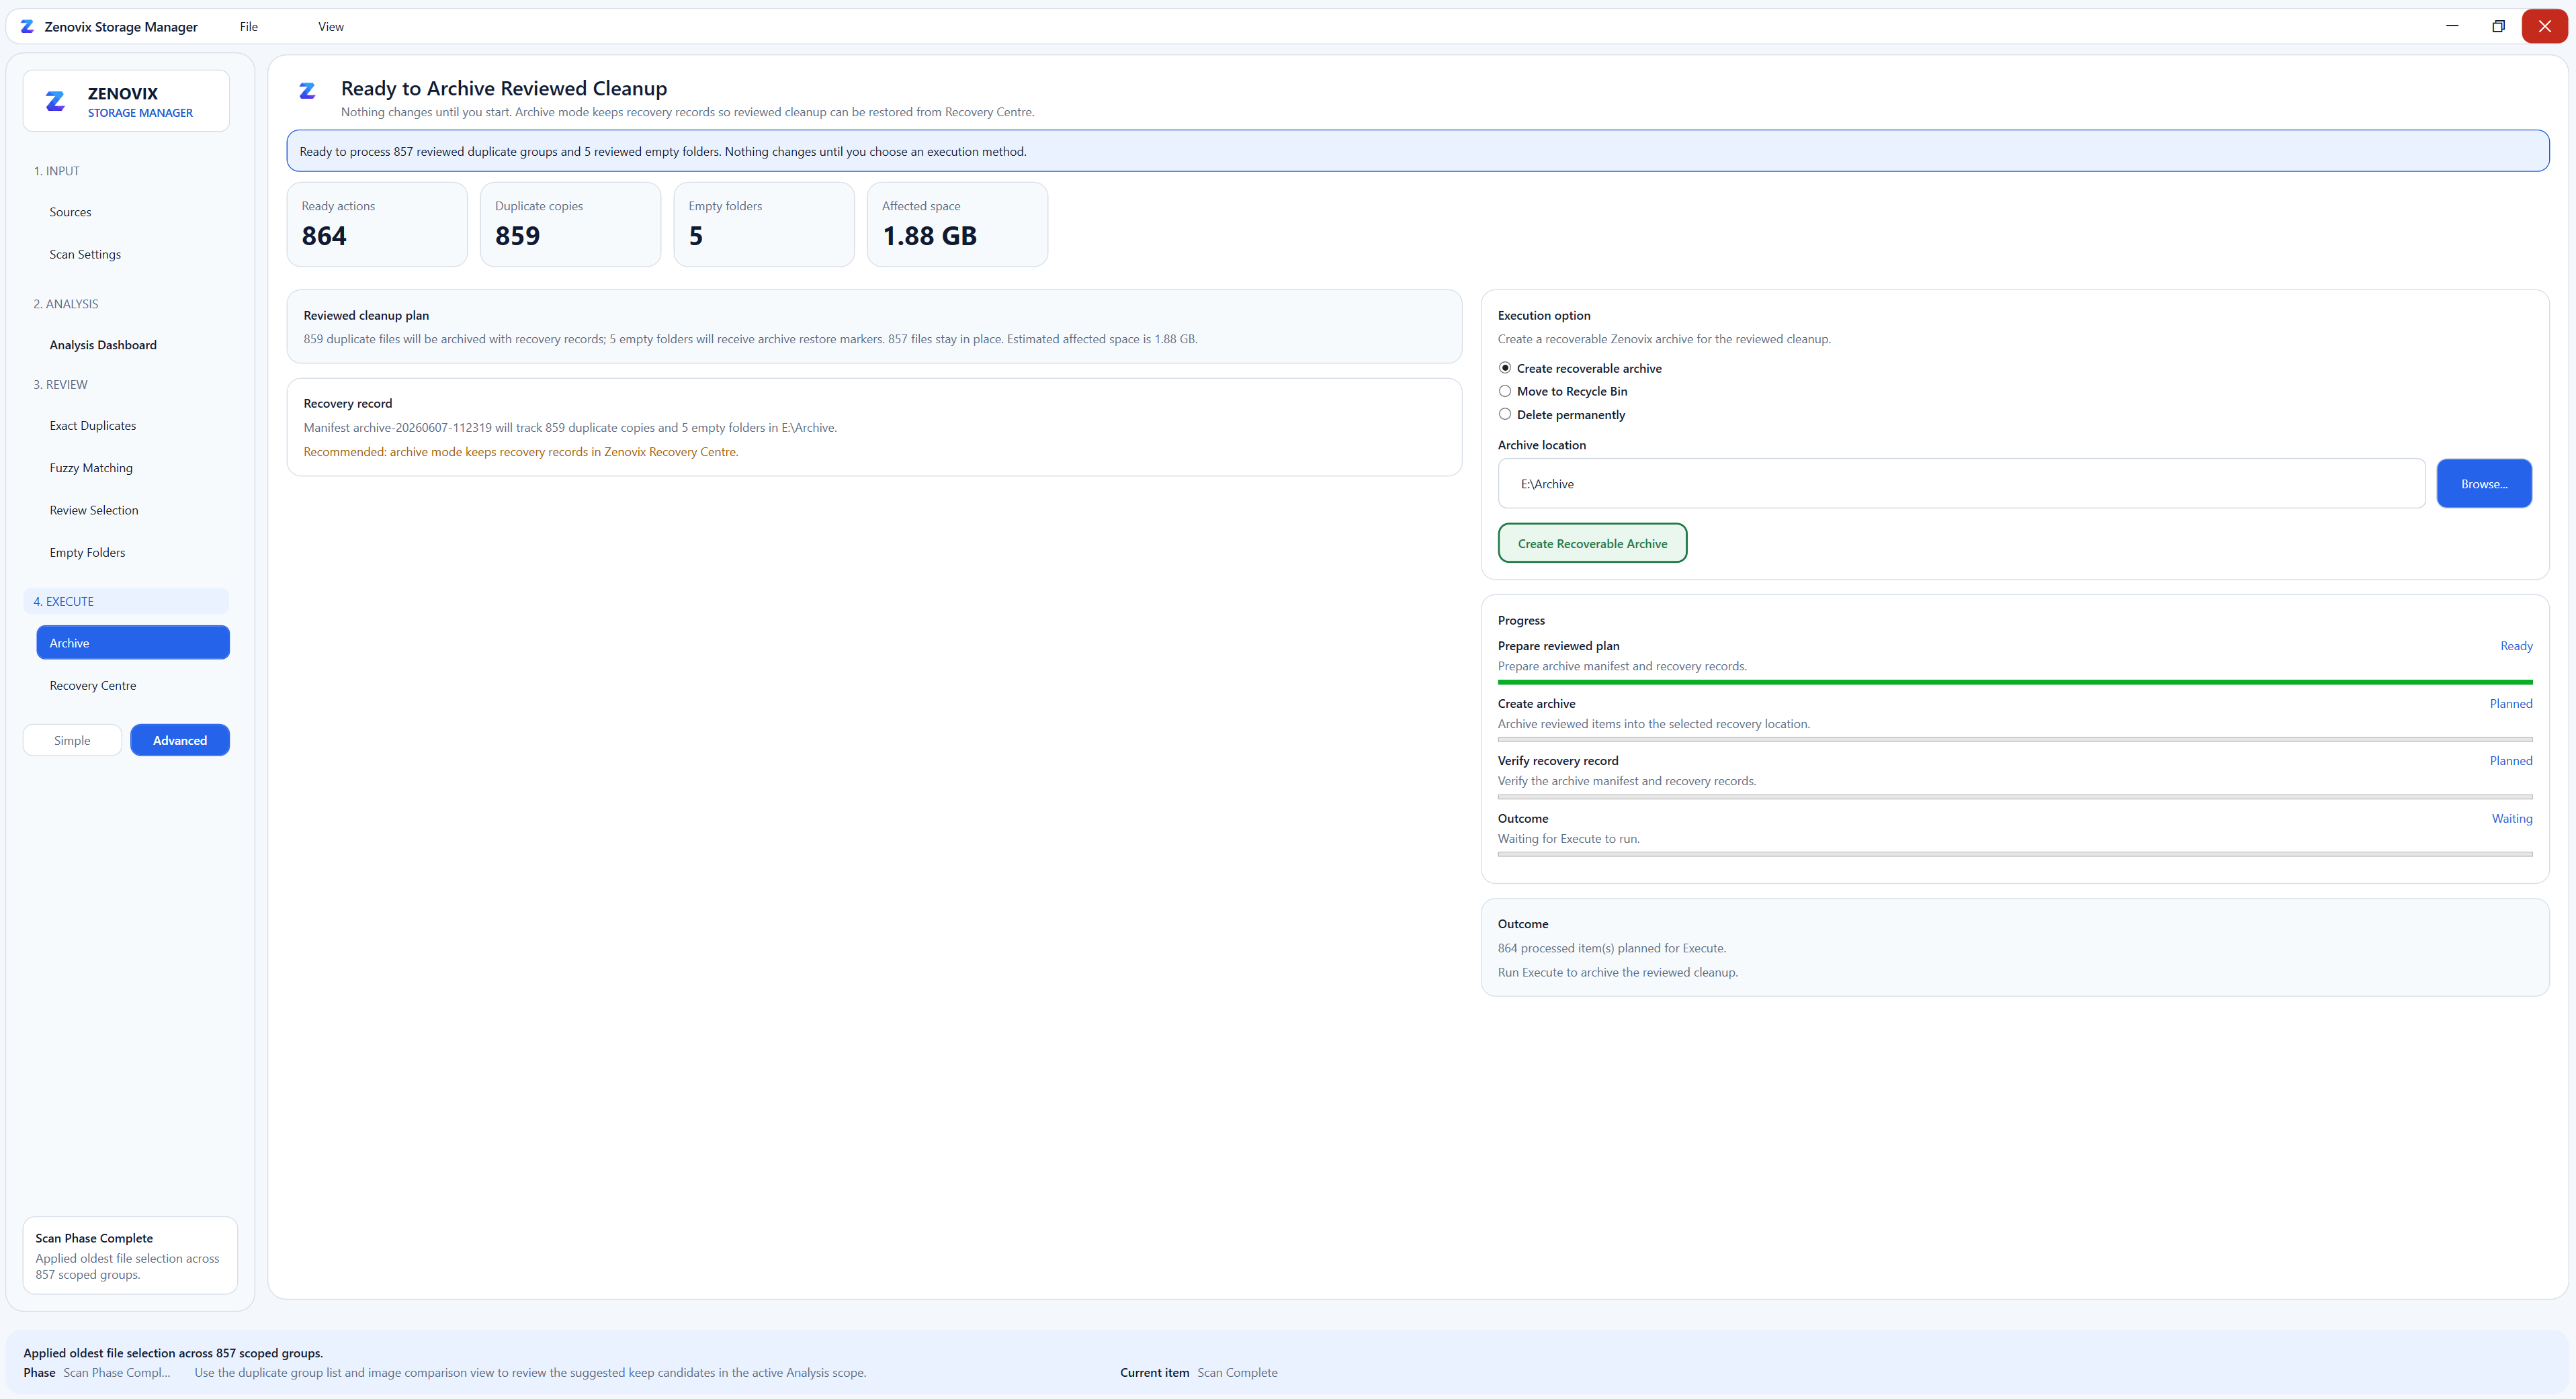
Task: Minimize the Zenovix Storage Manager window
Action: (2451, 26)
